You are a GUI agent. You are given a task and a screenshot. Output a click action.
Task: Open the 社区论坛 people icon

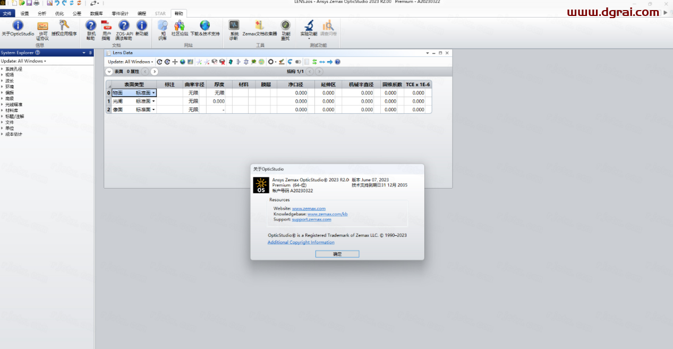(x=180, y=26)
